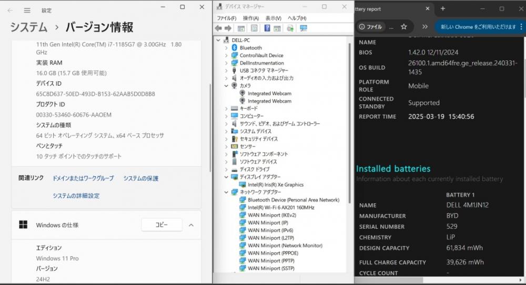Click the ellipsis in Chrome's address bar
Screen dimensions: 526x285
(x=391, y=27)
